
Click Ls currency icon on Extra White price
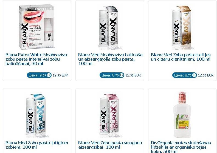tap(49, 75)
